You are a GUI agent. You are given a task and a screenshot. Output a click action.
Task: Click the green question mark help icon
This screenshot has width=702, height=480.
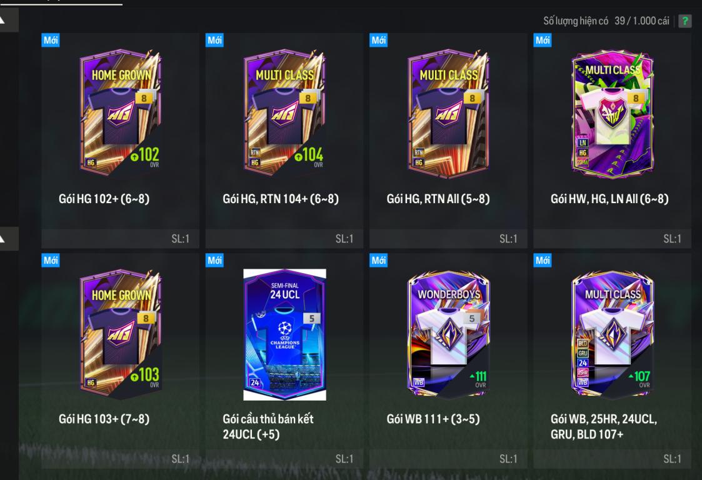click(x=684, y=21)
